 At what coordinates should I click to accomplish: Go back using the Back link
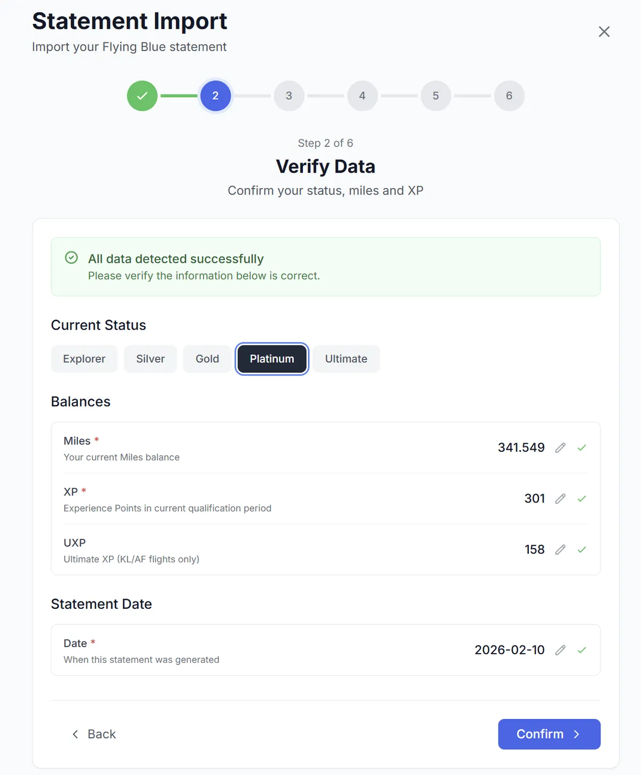(94, 734)
